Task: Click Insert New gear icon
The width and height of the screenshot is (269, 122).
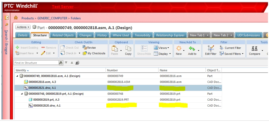Action: pyautogui.click(x=17, y=53)
